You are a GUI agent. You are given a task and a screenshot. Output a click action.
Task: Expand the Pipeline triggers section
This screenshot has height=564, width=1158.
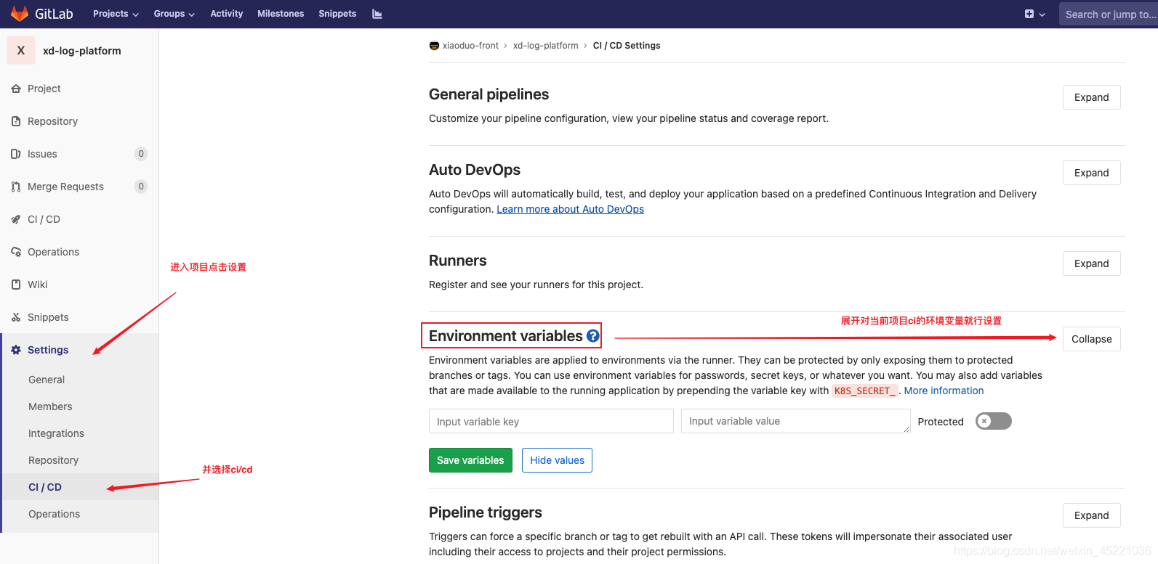click(1091, 515)
